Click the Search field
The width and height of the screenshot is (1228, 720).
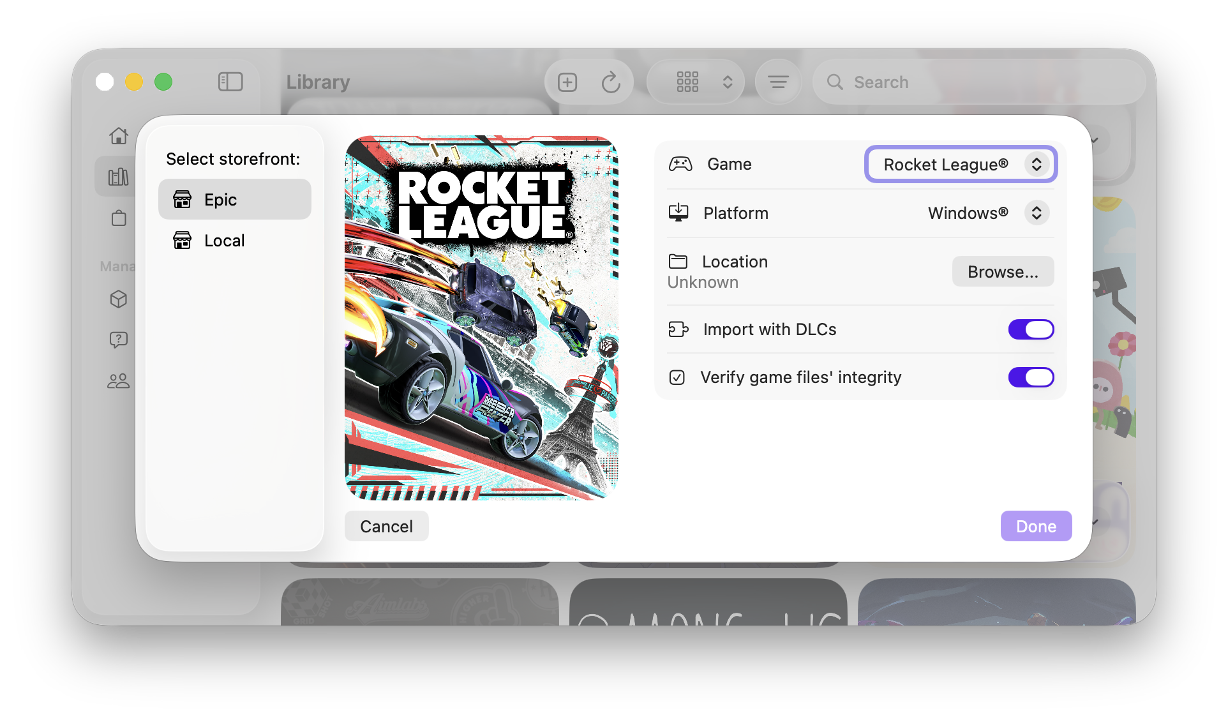tap(983, 82)
